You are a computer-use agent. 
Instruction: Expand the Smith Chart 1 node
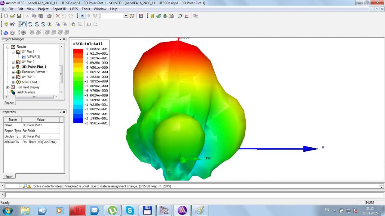tap(13, 82)
